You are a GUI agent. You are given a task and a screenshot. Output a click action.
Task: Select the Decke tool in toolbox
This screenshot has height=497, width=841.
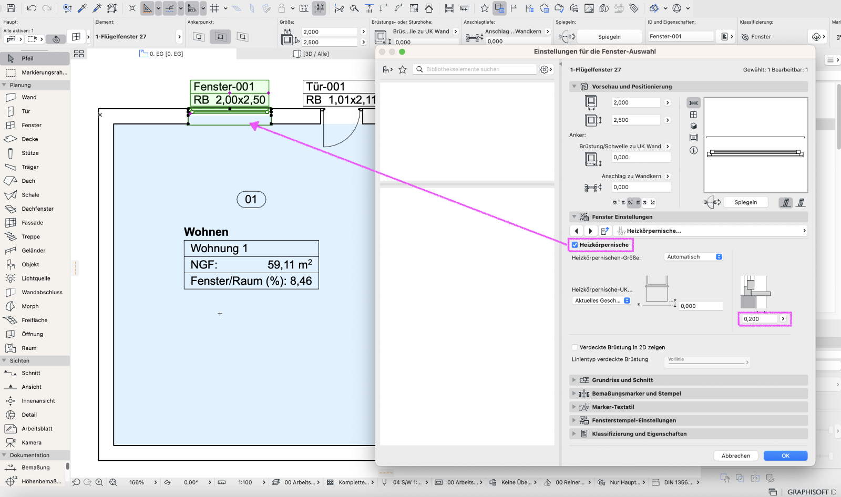pyautogui.click(x=35, y=139)
